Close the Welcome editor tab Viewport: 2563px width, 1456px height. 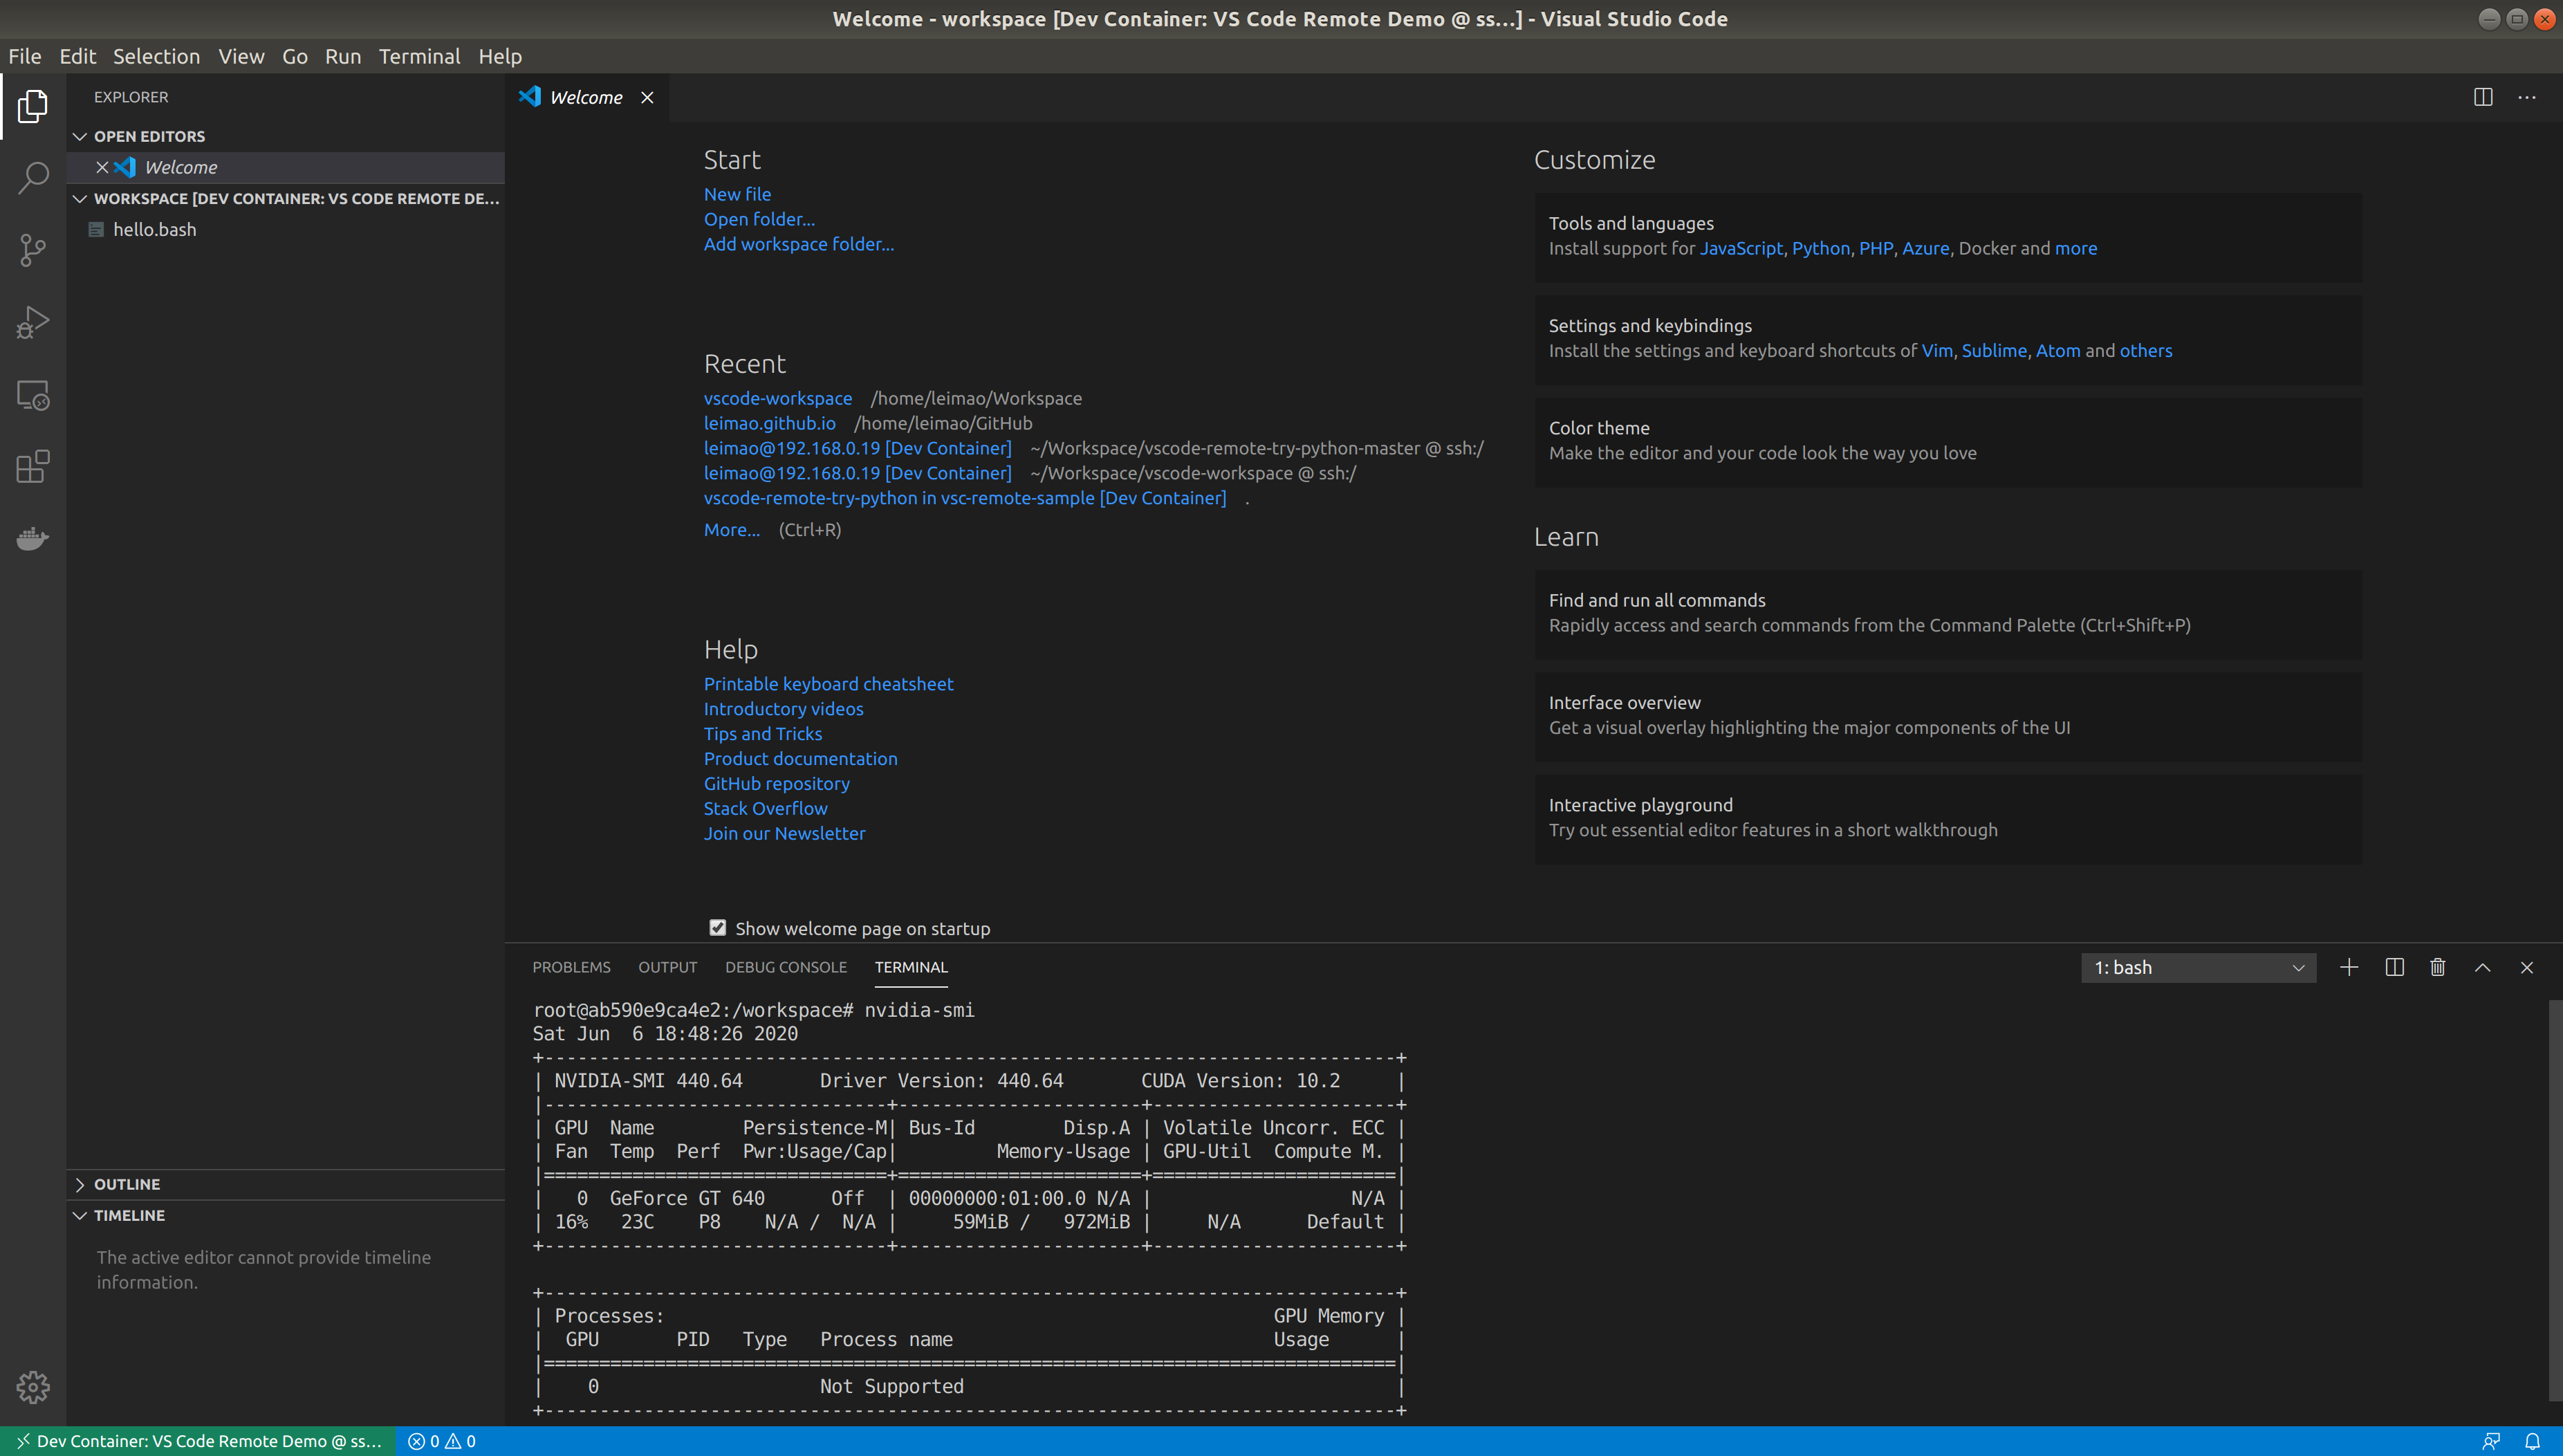click(647, 97)
